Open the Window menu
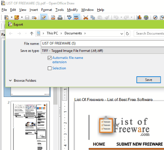Image resolution: width=164 pixels, height=150 pixels. (x=87, y=10)
